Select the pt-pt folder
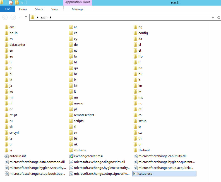 point(11,115)
